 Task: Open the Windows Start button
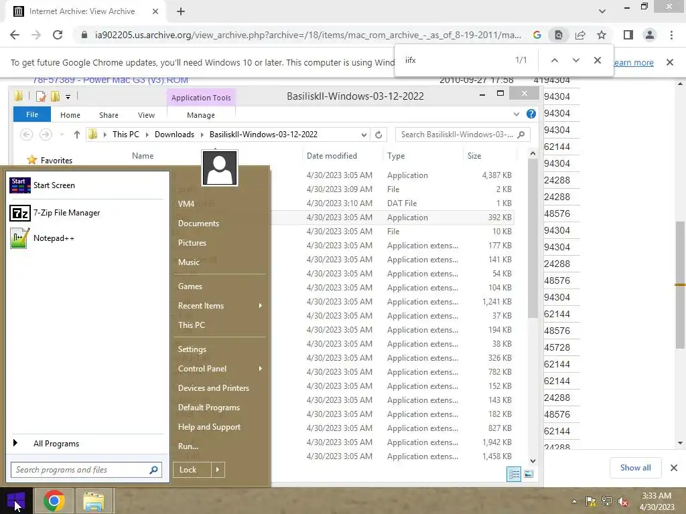[16, 501]
